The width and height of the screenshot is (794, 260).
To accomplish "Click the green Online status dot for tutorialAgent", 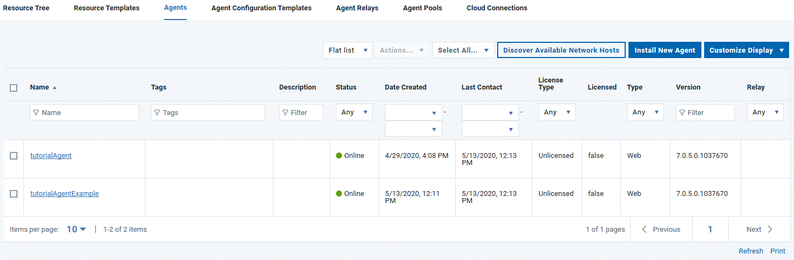I will [339, 156].
